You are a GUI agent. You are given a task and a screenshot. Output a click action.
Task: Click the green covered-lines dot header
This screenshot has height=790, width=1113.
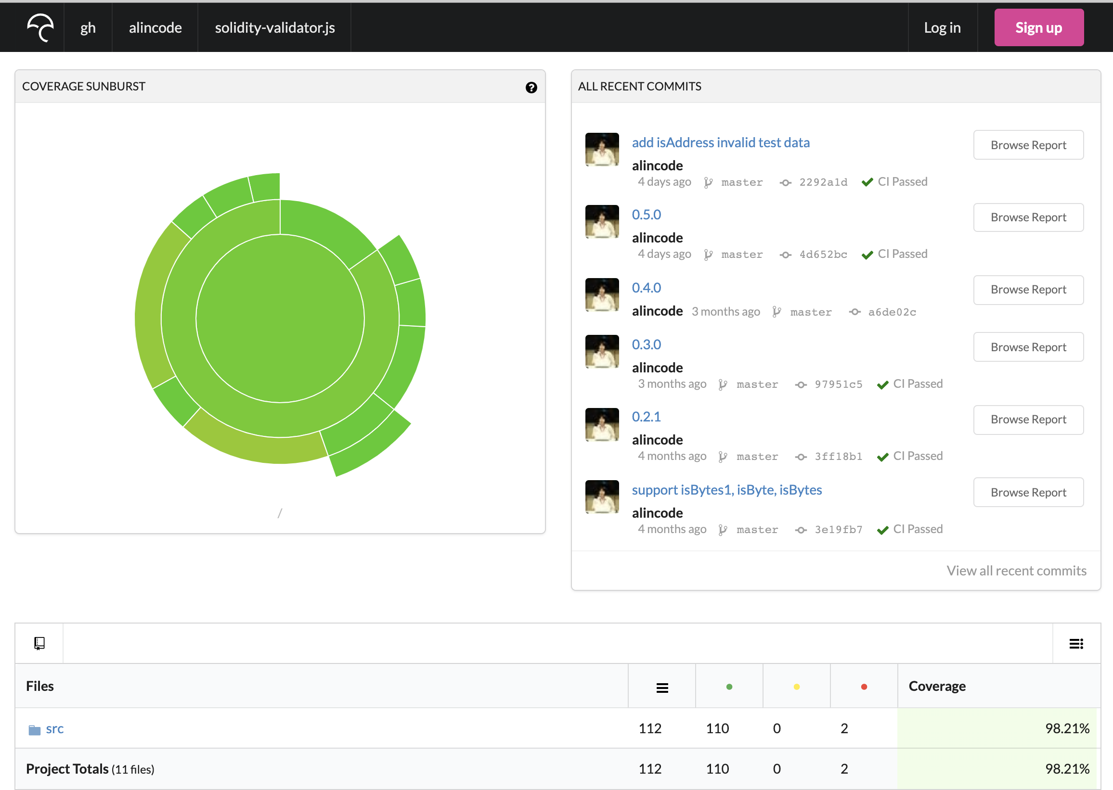728,687
